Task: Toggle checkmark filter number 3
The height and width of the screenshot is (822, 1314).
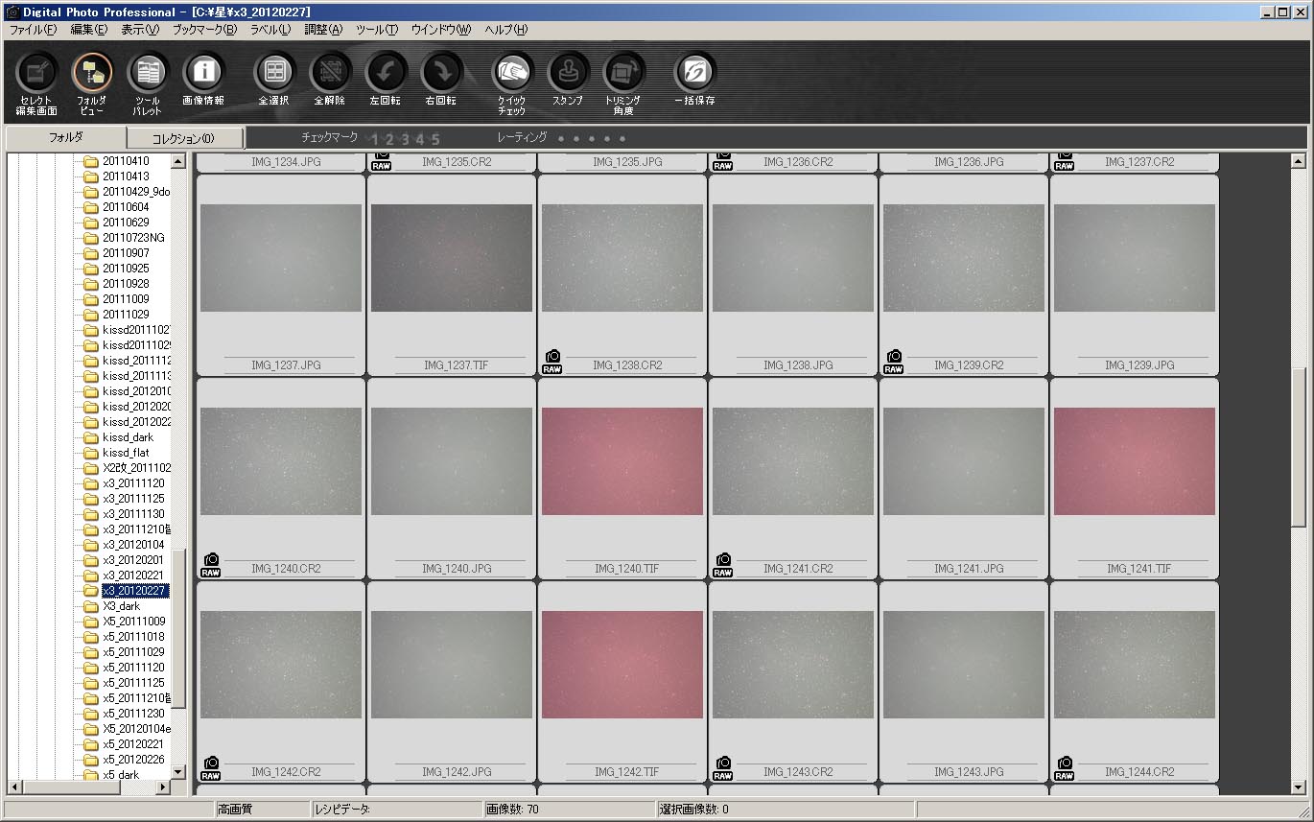Action: click(x=405, y=139)
